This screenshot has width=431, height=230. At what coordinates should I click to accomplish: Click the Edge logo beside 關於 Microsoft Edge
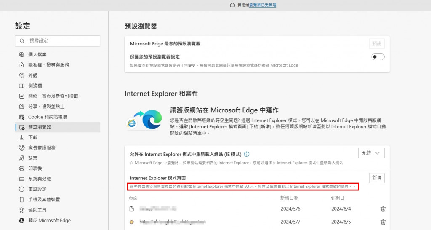point(22,220)
